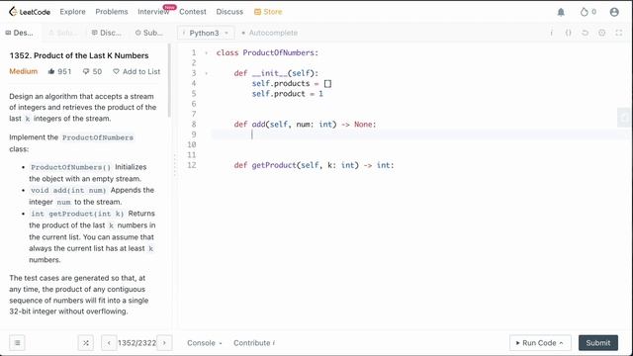
Task: Click the description panel scrollbar
Action: click(169, 81)
